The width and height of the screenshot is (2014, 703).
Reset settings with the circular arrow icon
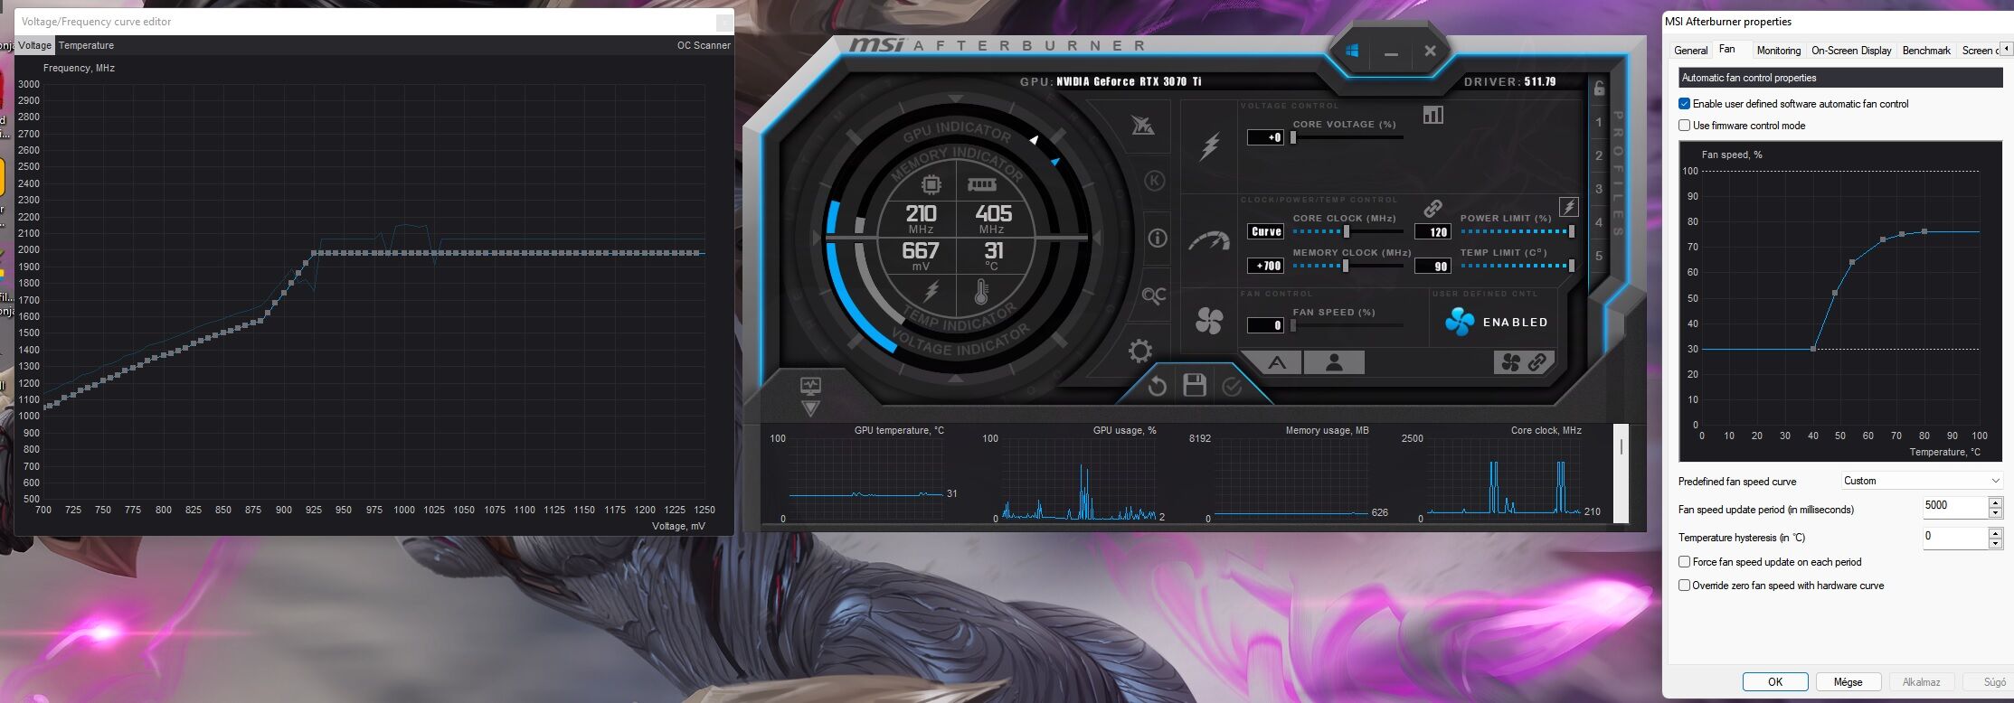pyautogui.click(x=1157, y=387)
